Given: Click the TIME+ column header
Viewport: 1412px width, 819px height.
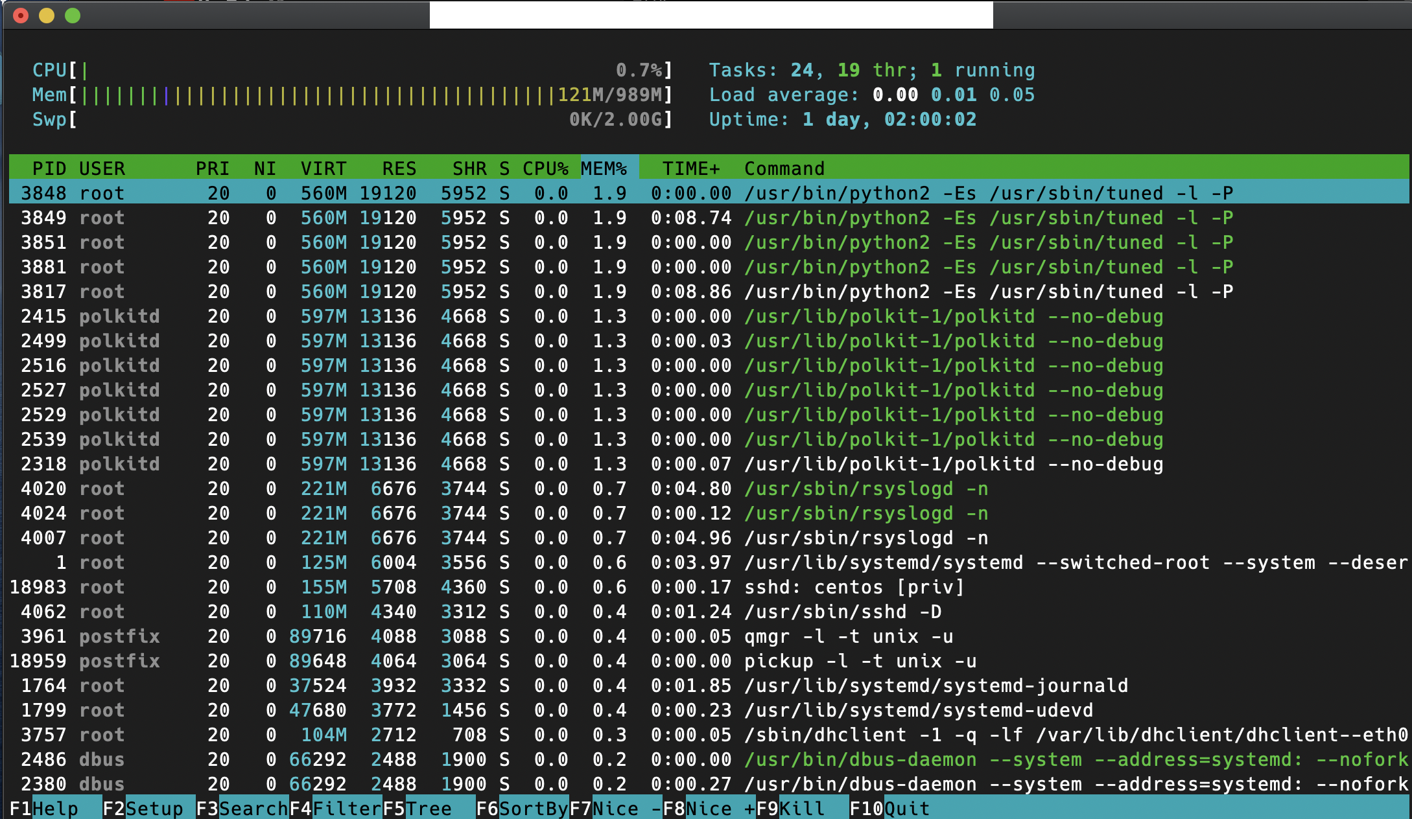Looking at the screenshot, I should [x=690, y=168].
